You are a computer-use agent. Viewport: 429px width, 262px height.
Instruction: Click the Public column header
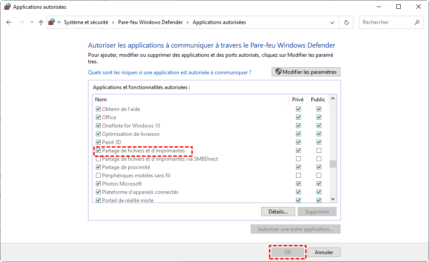pos(318,100)
